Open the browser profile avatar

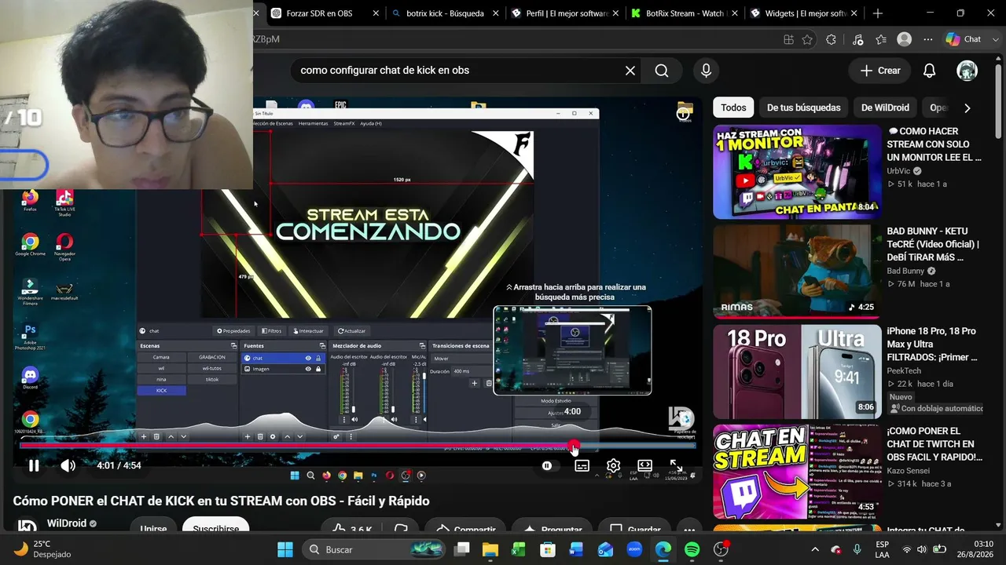905,39
